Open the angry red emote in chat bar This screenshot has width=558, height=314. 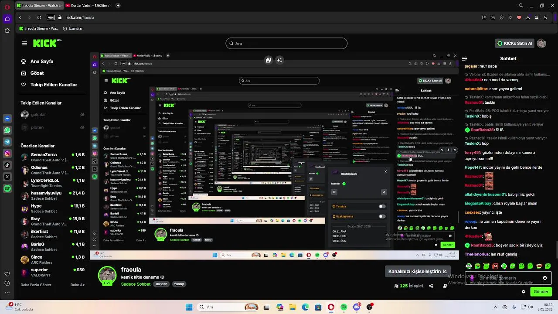pyautogui.click(x=495, y=266)
